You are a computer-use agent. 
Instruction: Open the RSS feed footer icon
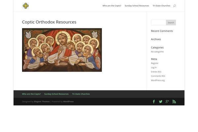coord(174,102)
